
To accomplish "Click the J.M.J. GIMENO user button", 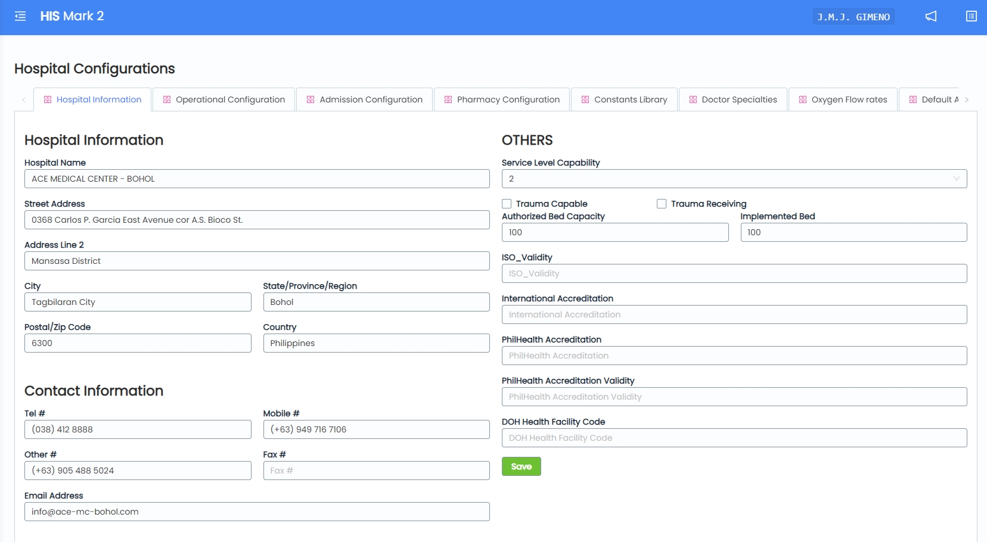I will click(853, 17).
